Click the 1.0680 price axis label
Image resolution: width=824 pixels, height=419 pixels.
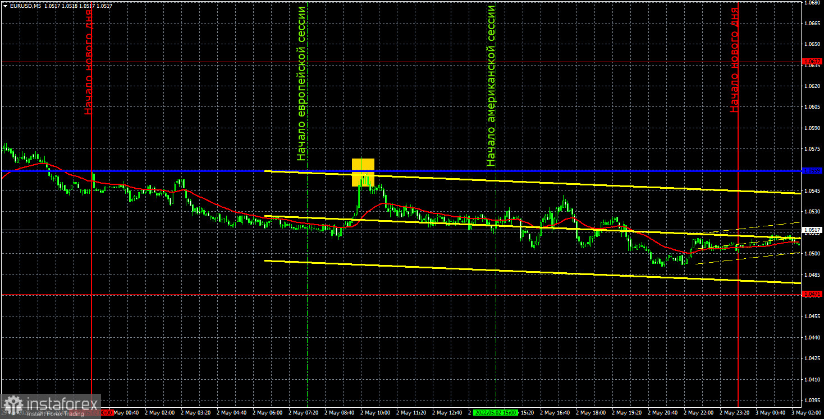pos(812,2)
